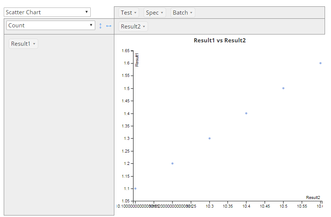
Task: Click y-axis tick label 1.05
Action: pos(126,201)
